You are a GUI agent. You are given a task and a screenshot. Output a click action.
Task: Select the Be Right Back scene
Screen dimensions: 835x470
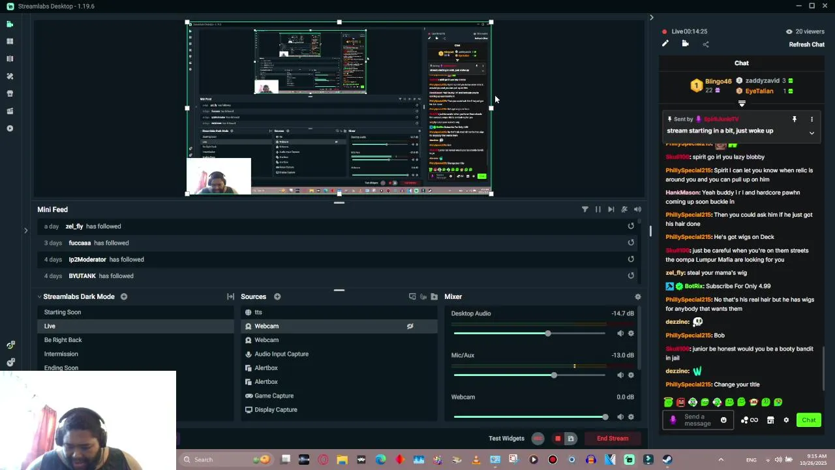click(x=135, y=340)
